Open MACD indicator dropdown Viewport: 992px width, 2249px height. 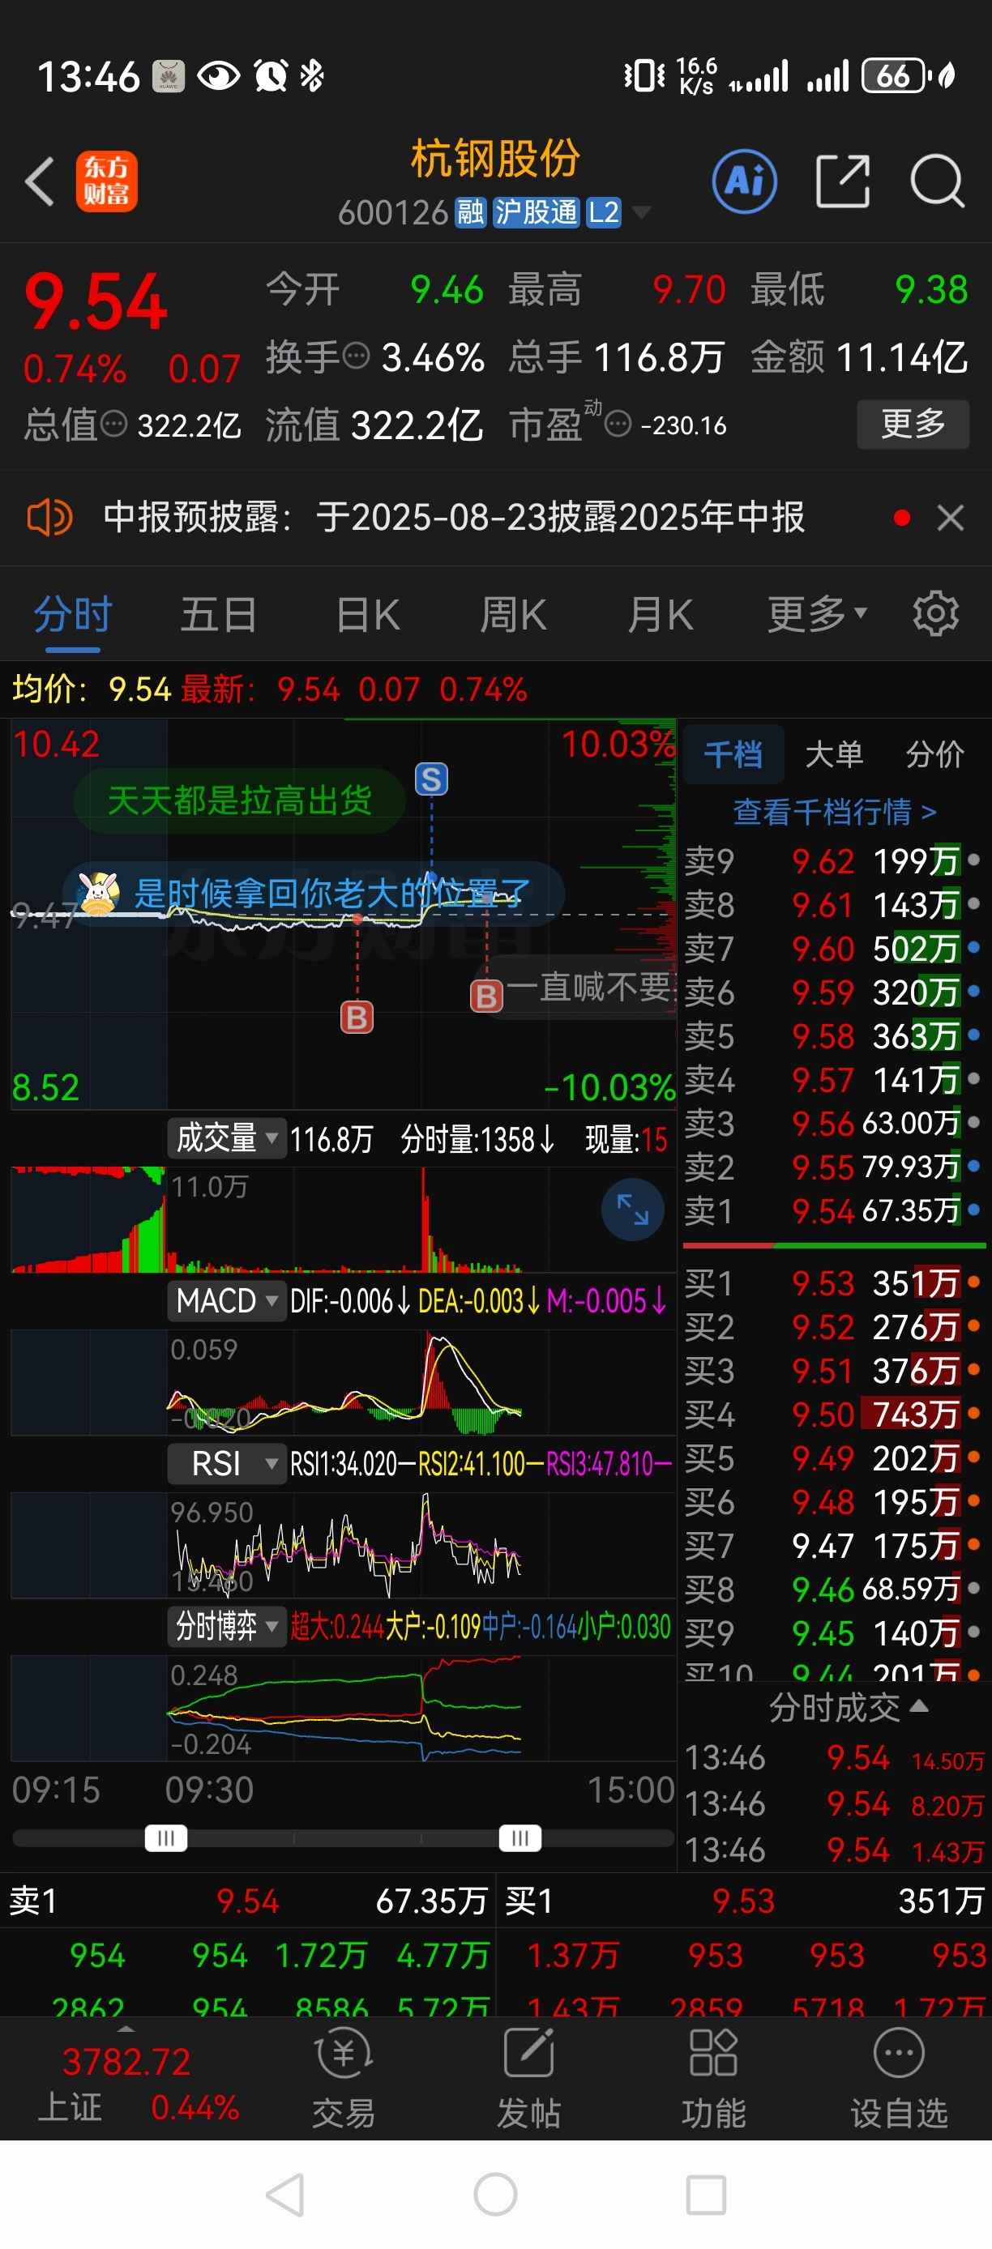[x=227, y=1301]
